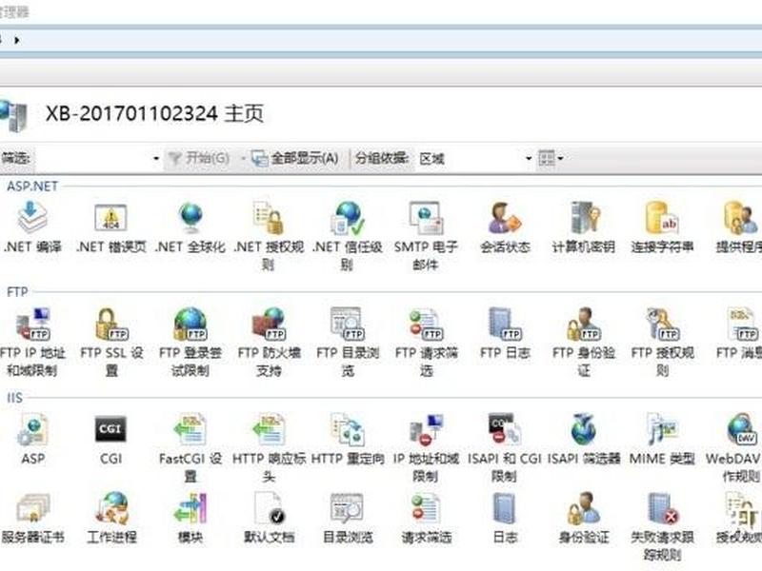Collapse the IIS group header
Viewport: 762px width, 571px height.
(x=14, y=398)
